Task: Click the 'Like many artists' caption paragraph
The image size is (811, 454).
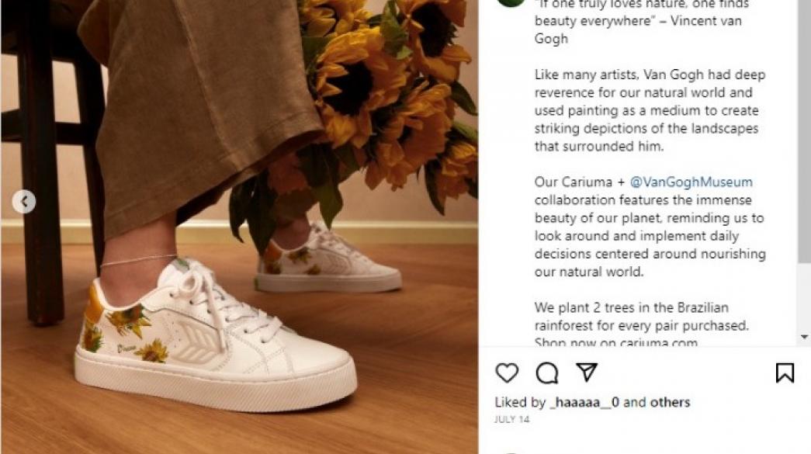Action: pos(650,110)
